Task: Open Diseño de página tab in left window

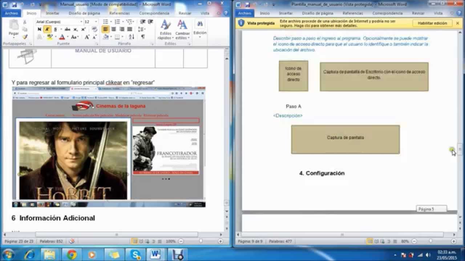Action: coord(85,13)
